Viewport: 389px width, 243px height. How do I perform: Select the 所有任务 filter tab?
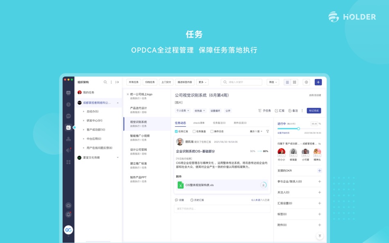tap(134, 82)
